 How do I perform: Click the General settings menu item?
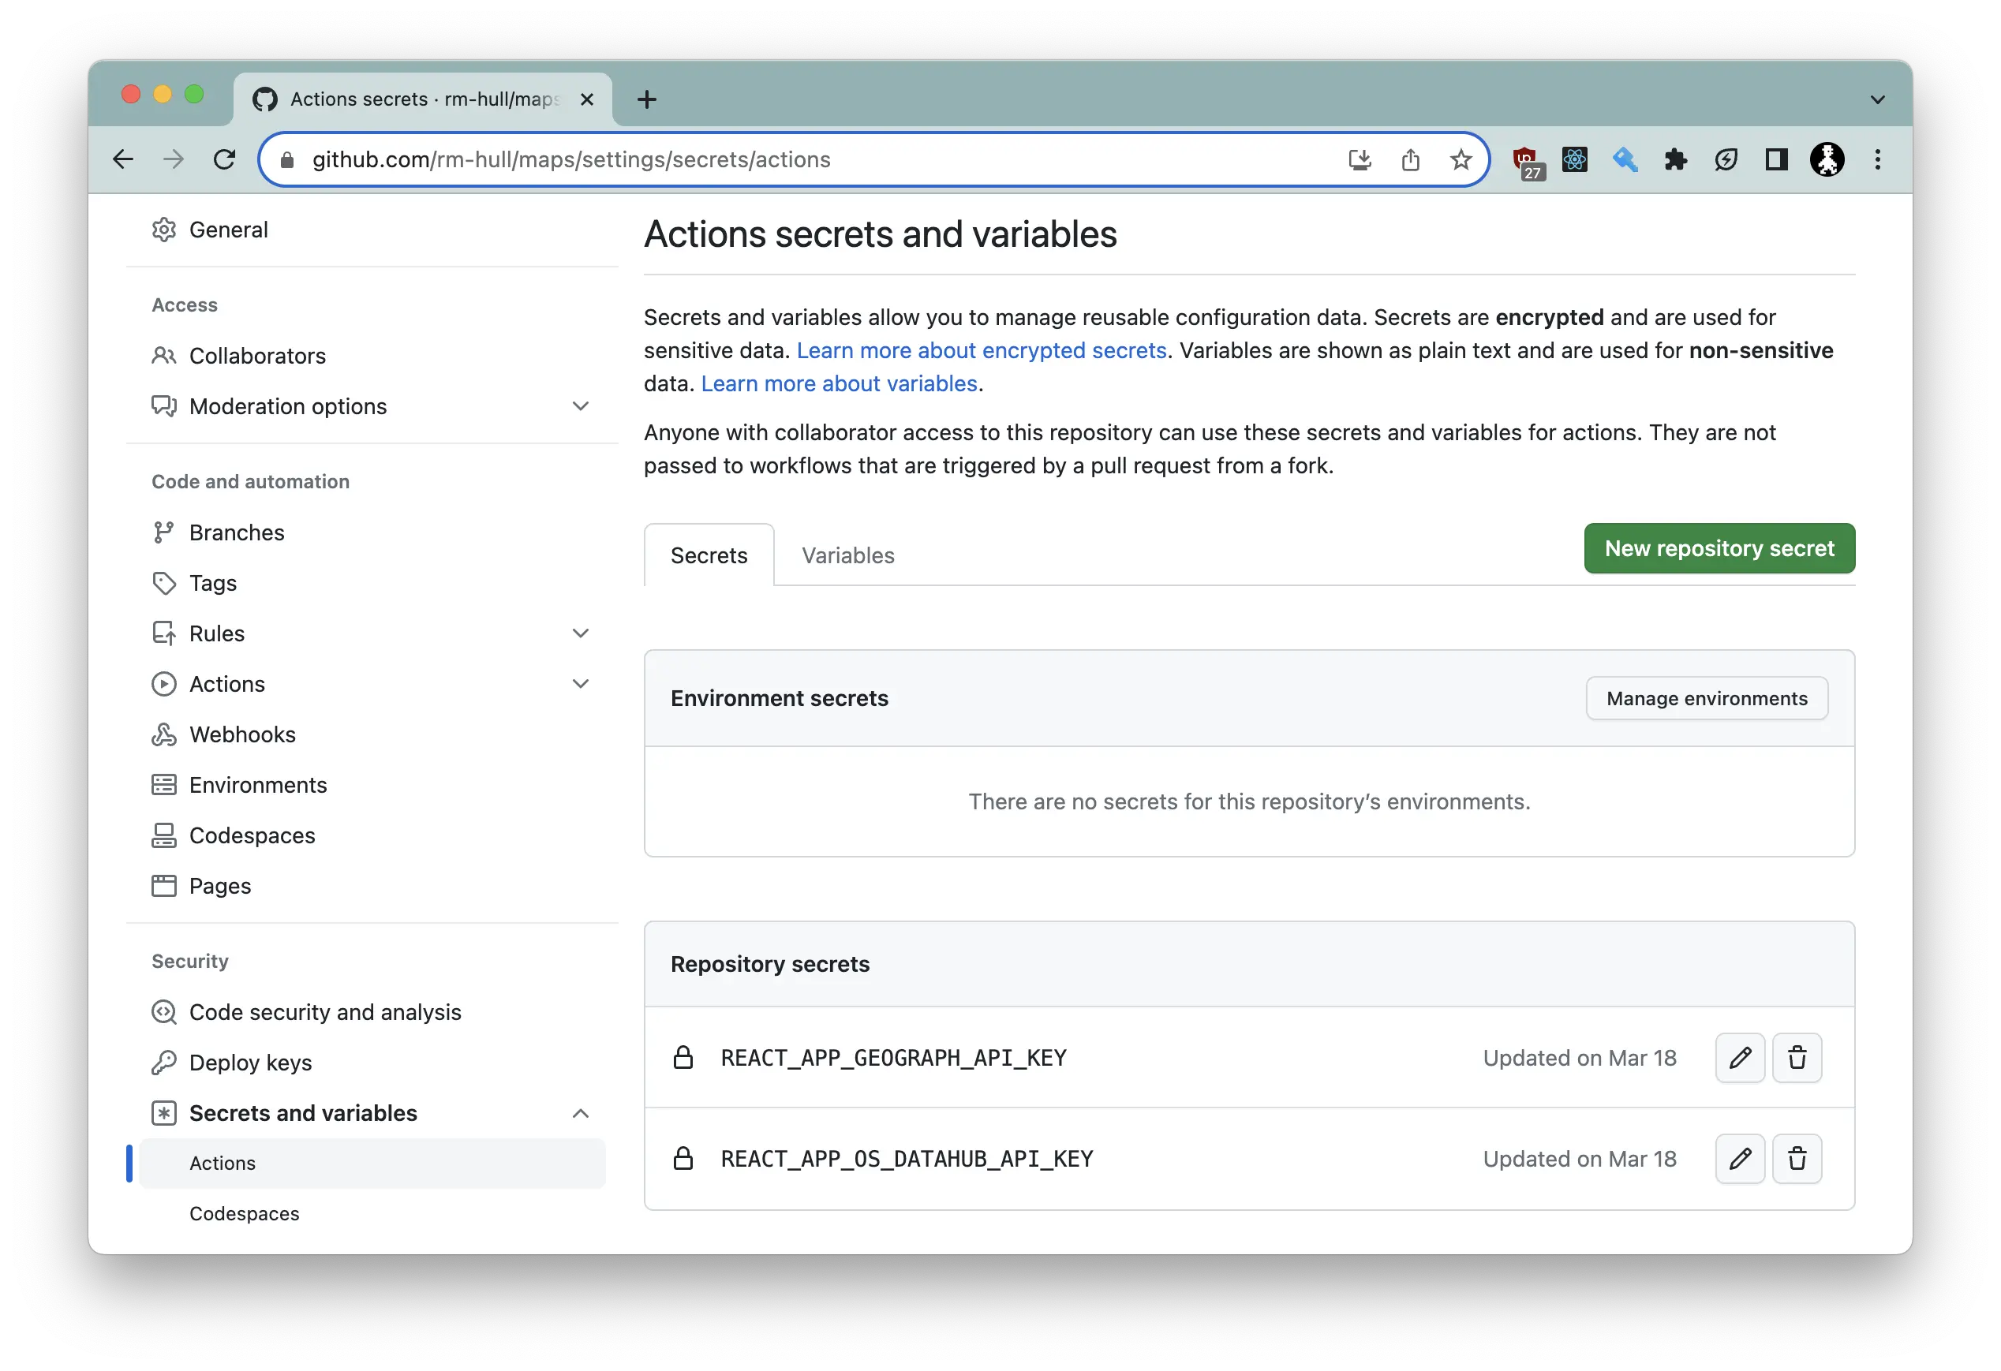click(x=228, y=231)
